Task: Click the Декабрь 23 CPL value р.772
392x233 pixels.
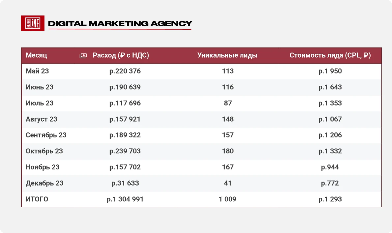Action: (330, 183)
